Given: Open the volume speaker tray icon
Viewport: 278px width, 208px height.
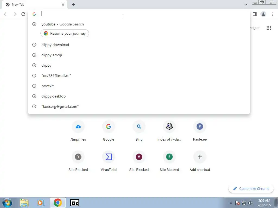Looking at the screenshot, I should (251, 203).
